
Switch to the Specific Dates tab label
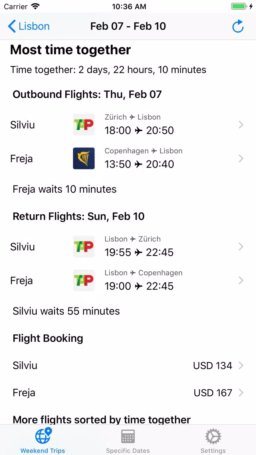(128, 451)
